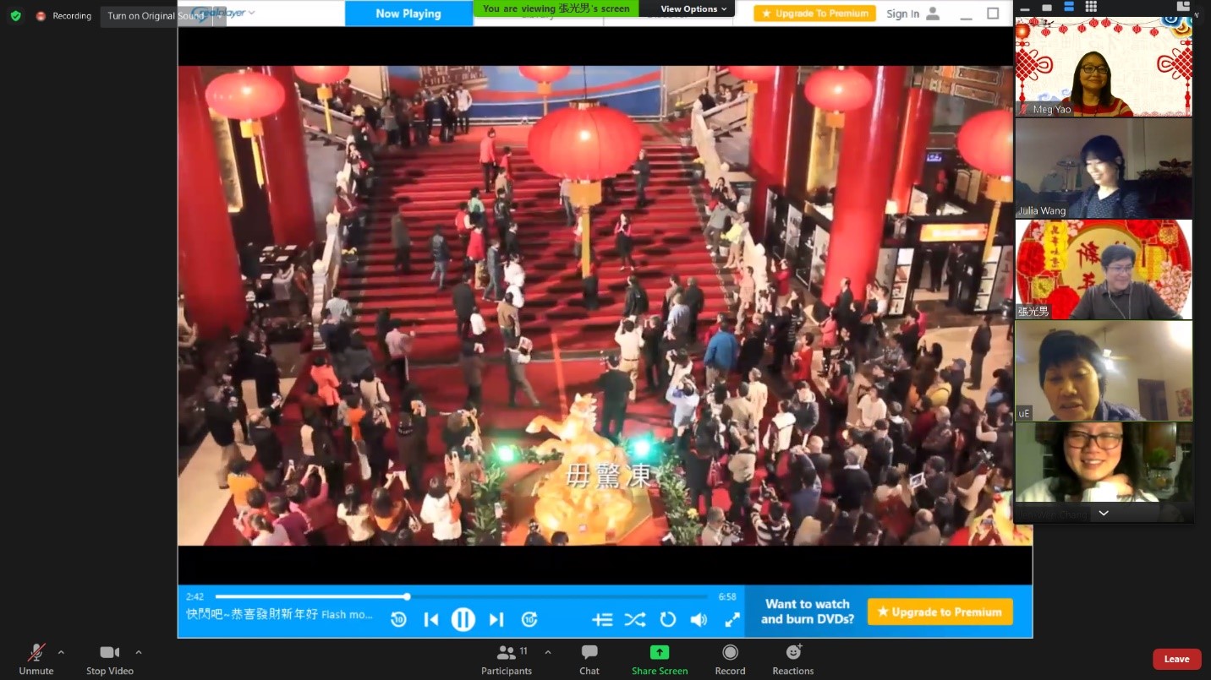Rewind 10 seconds in the player

coord(398,619)
